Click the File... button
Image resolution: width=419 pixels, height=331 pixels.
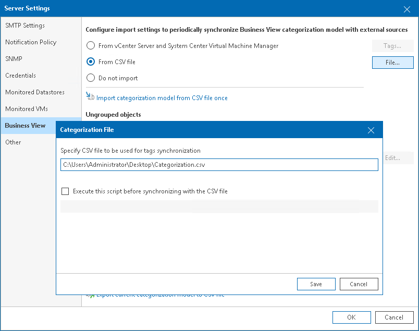pos(392,63)
